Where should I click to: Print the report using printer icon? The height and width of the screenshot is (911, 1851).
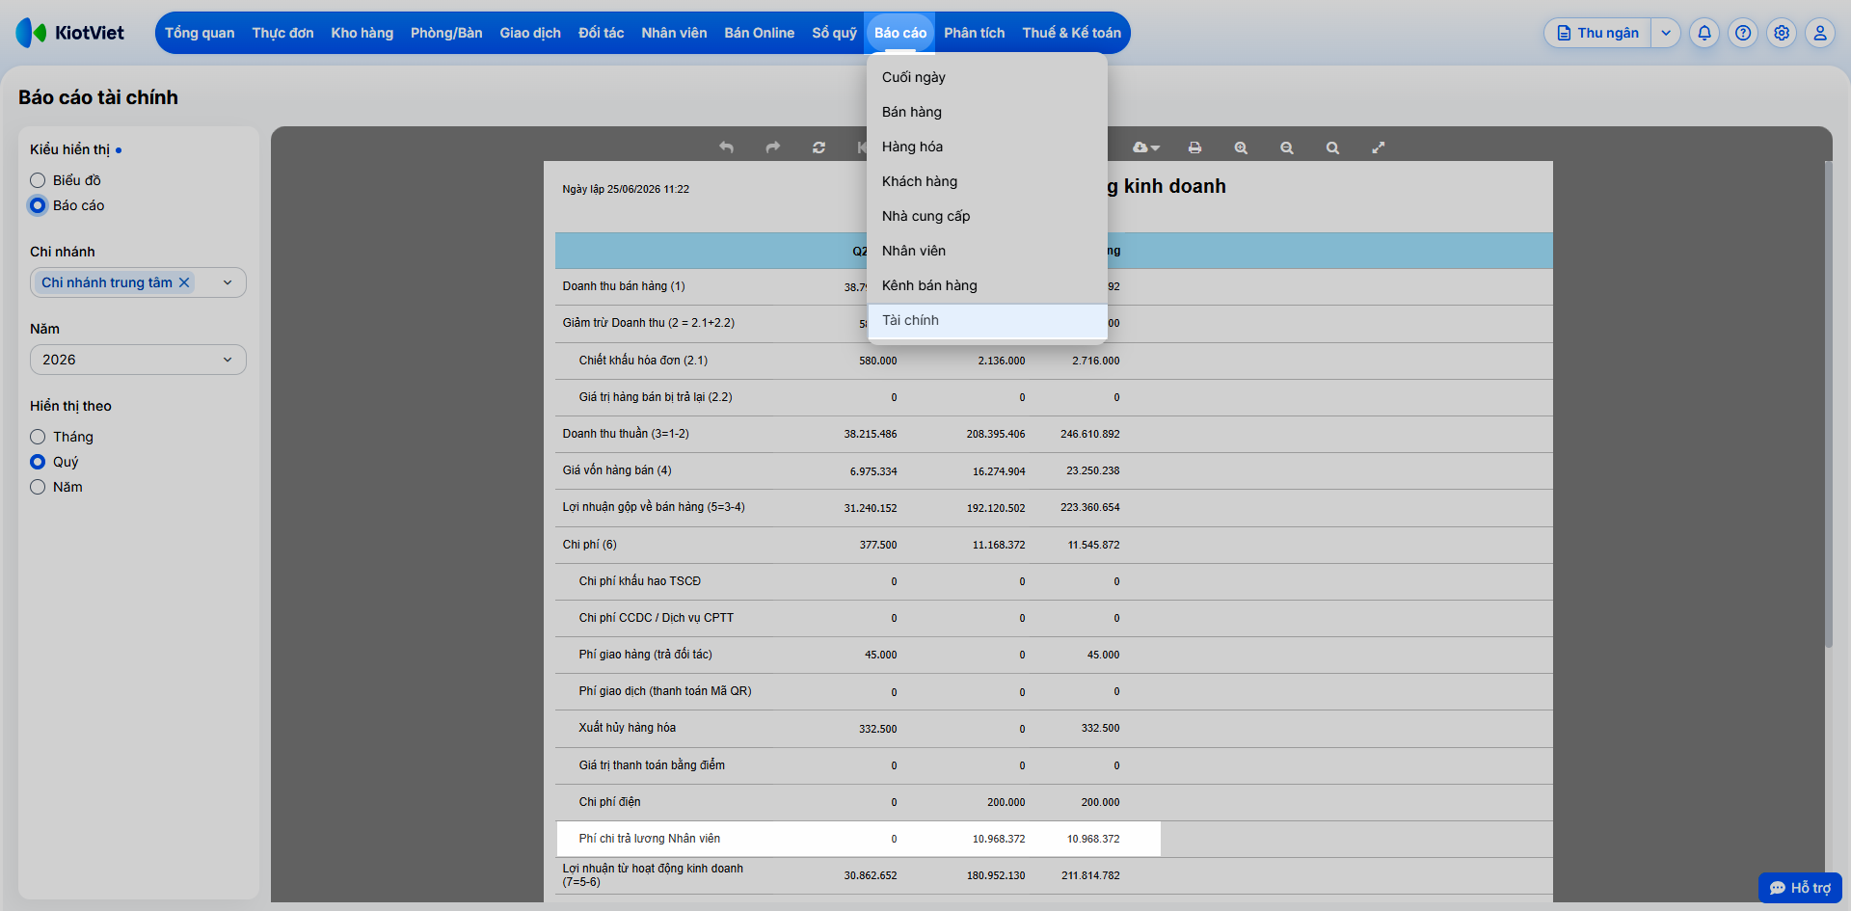[x=1195, y=147]
